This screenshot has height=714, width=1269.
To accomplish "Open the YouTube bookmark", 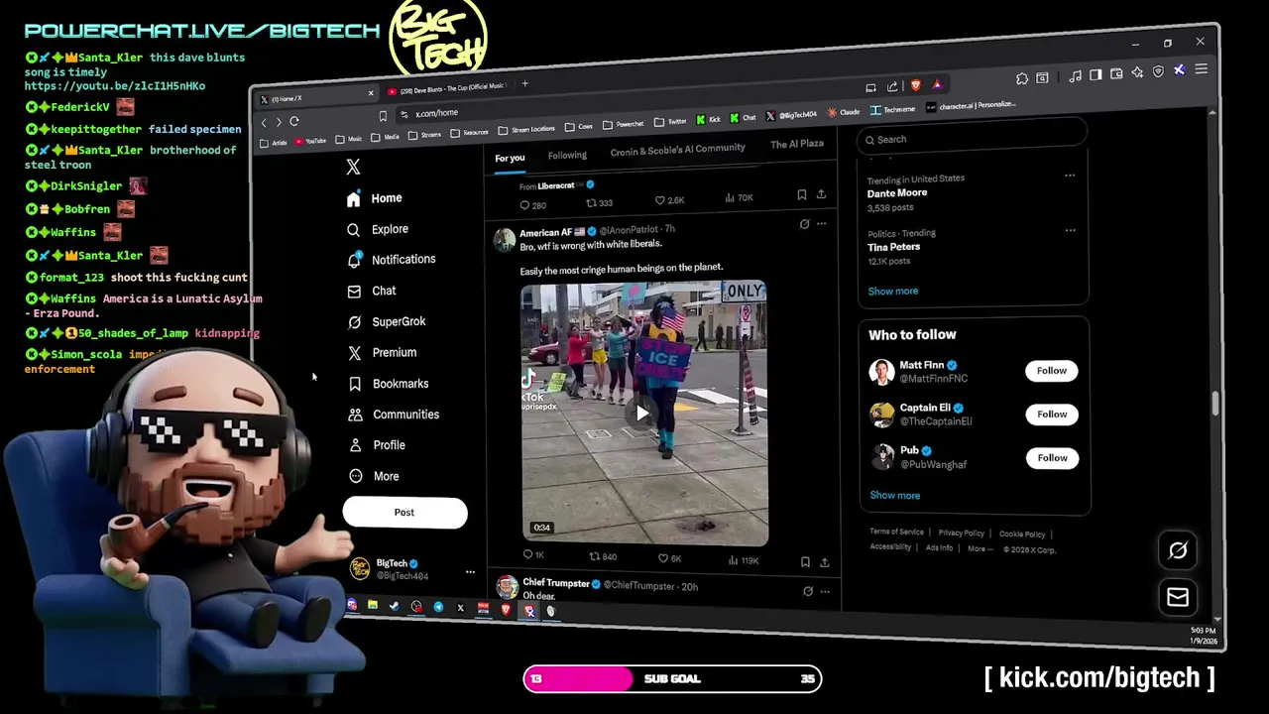I will pyautogui.click(x=310, y=141).
